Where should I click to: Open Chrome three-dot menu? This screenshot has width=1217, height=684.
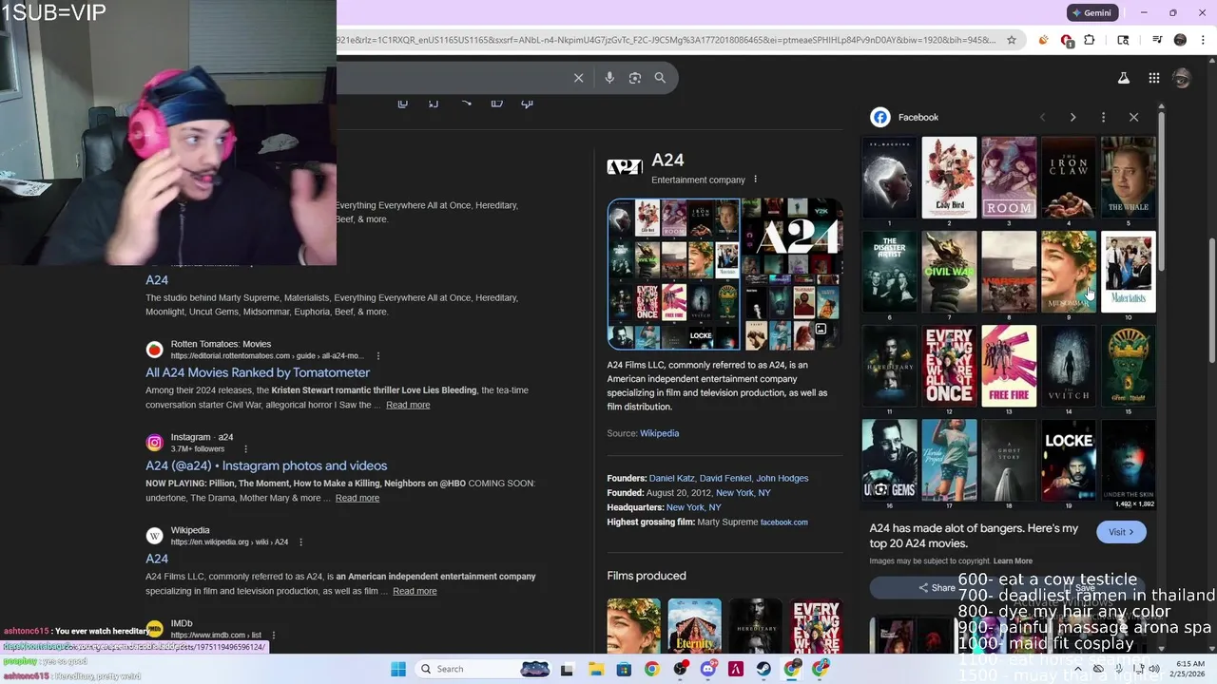[1204, 40]
